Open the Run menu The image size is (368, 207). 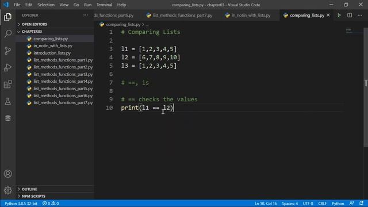coord(87,5)
